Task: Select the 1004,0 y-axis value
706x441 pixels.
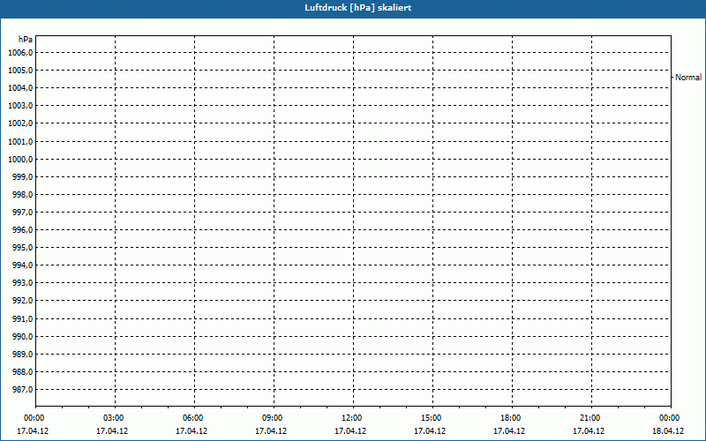Action: (20, 87)
